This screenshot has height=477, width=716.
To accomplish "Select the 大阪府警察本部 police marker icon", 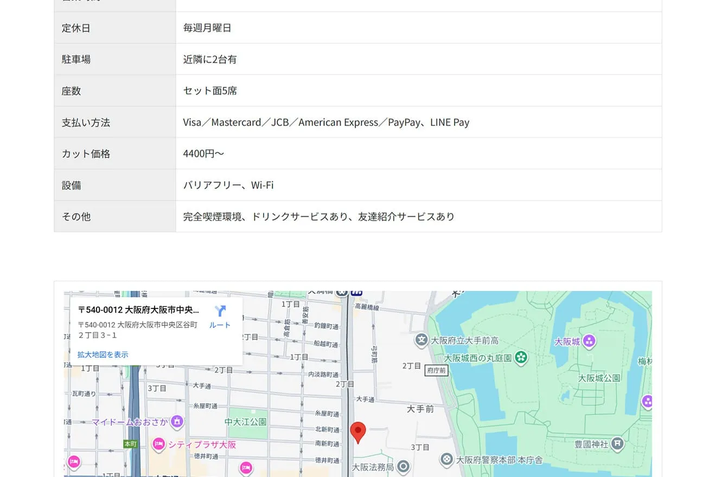I will [x=446, y=460].
